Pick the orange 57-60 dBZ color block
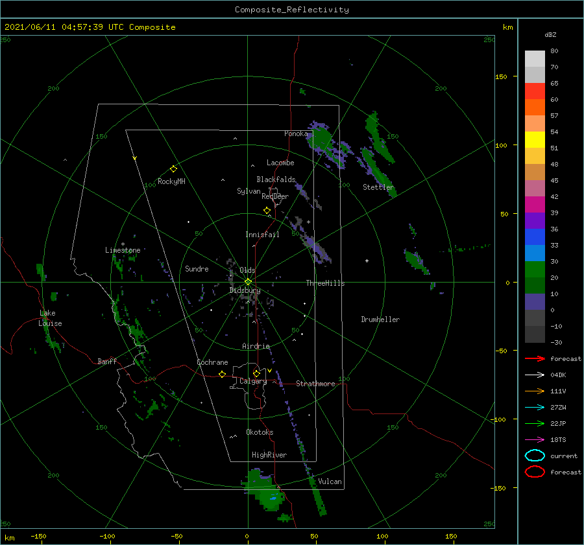This screenshot has width=584, height=545. 535,108
